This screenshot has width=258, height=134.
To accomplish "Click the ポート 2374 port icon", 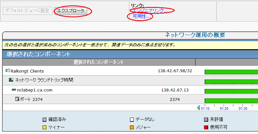I will pyautogui.click(x=17, y=99).
